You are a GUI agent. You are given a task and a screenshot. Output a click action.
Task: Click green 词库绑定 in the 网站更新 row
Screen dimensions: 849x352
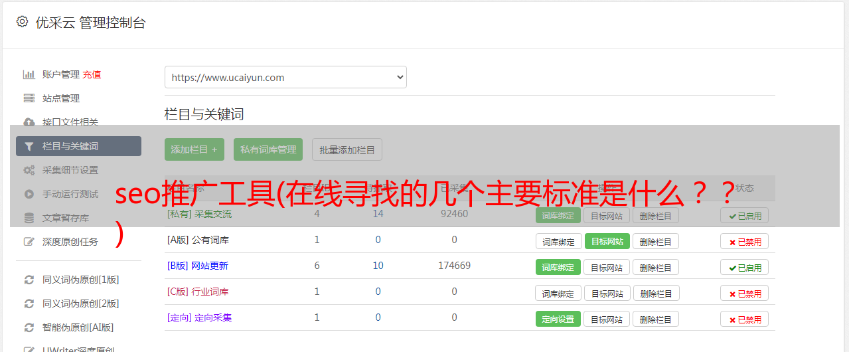558,268
